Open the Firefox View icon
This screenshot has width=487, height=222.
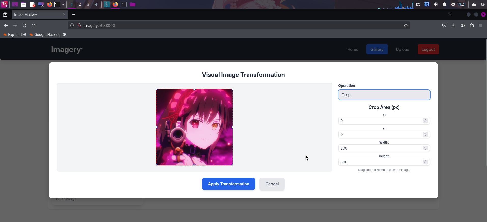tap(5, 15)
